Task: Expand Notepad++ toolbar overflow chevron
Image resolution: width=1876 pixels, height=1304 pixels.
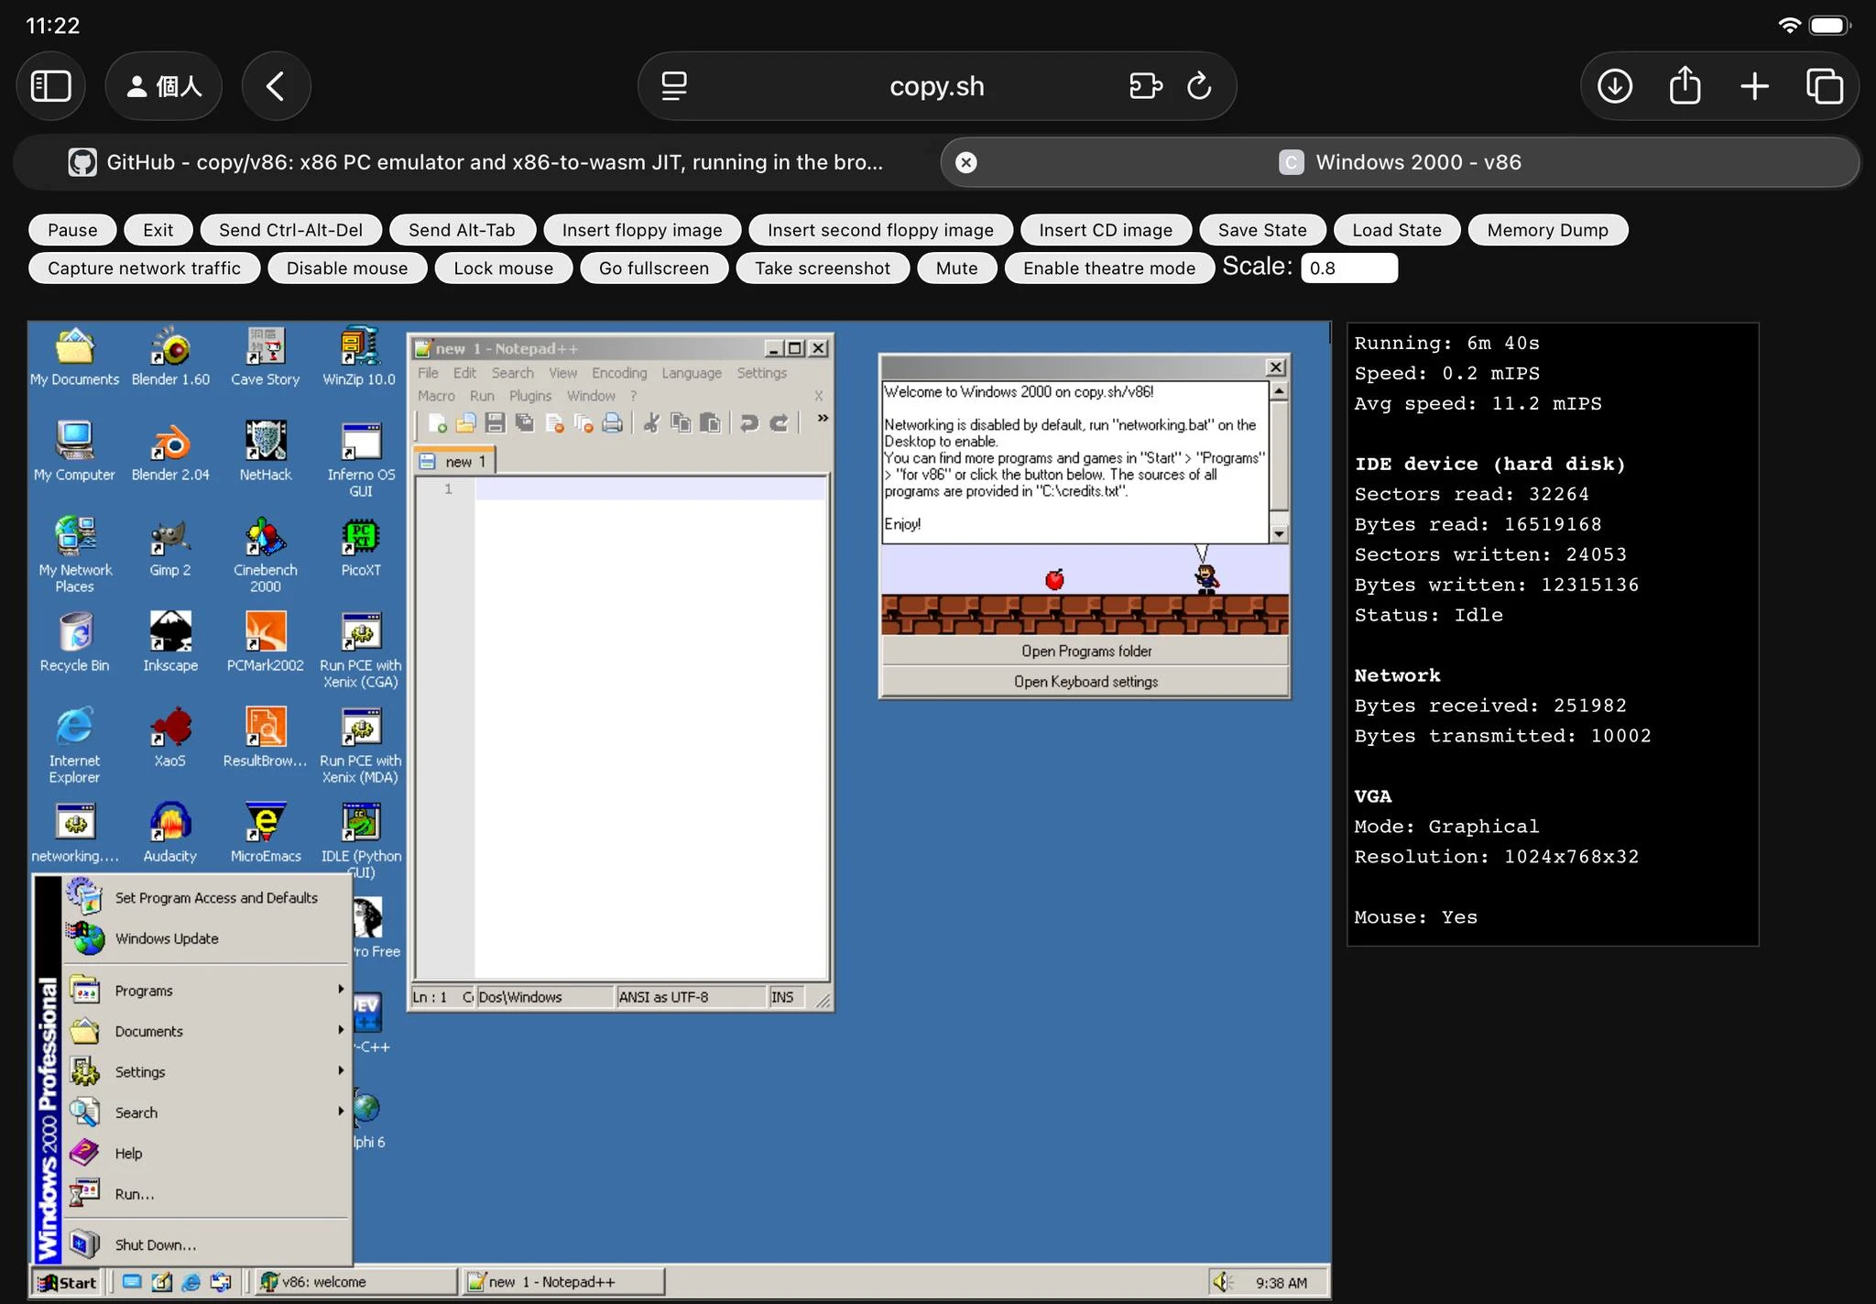Action: point(823,419)
